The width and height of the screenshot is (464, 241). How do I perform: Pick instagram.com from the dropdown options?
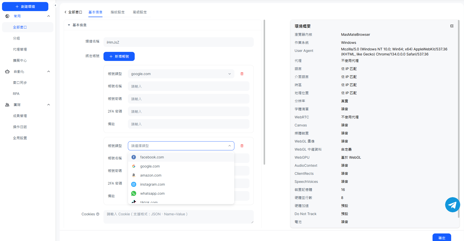tap(152, 184)
